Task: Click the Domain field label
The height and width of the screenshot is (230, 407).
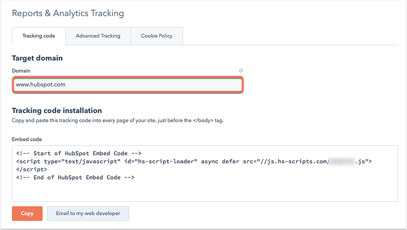Action: (x=22, y=70)
